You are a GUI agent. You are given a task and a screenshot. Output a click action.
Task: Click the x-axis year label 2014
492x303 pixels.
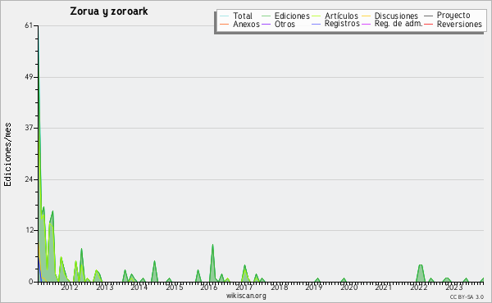139,287
